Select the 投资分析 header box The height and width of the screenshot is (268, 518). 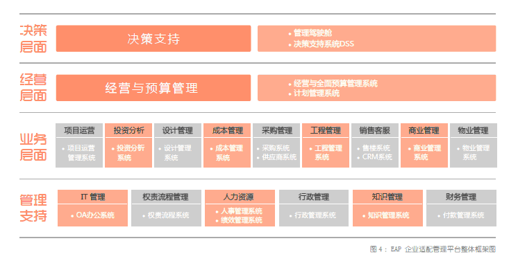point(128,130)
